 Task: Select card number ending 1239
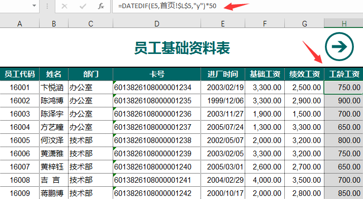tap(157, 154)
